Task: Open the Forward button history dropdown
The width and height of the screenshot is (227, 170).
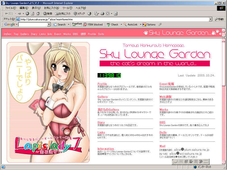Action: coord(23,14)
